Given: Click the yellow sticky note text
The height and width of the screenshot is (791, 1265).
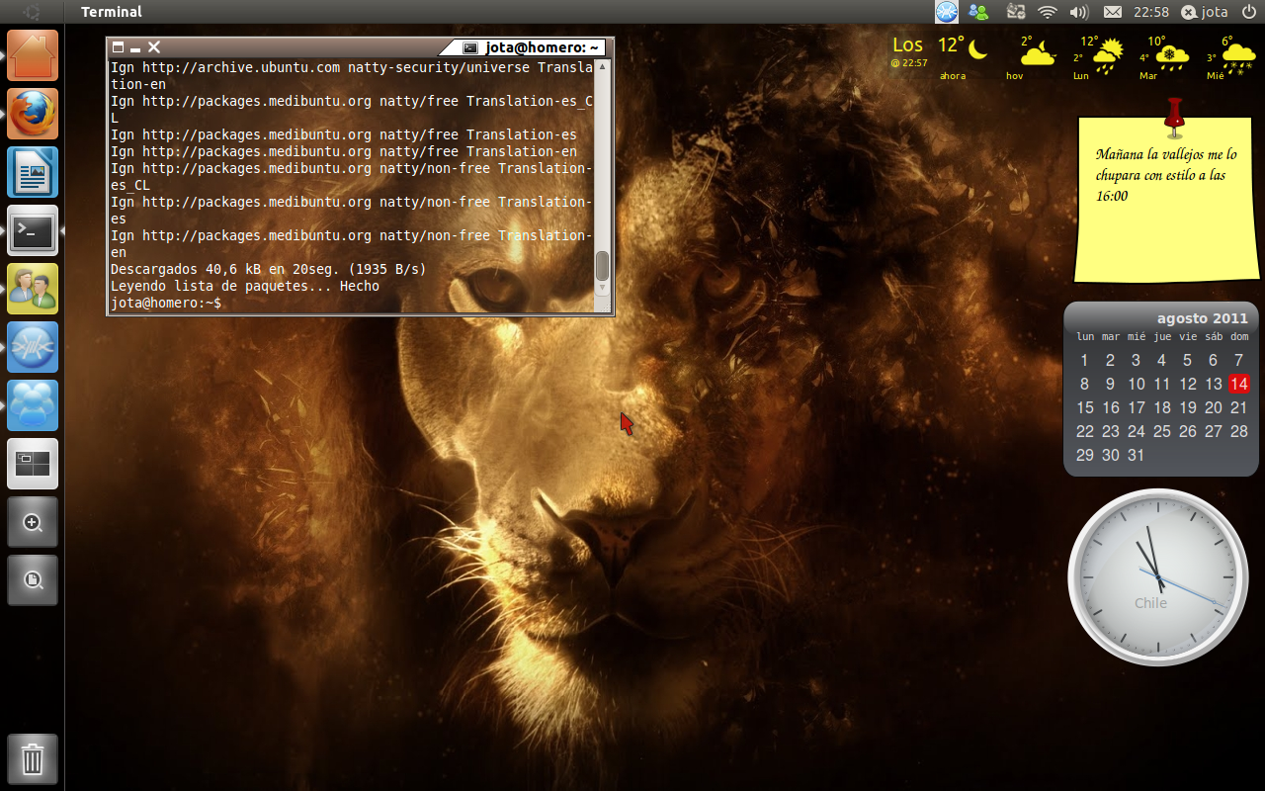Looking at the screenshot, I should [1165, 175].
